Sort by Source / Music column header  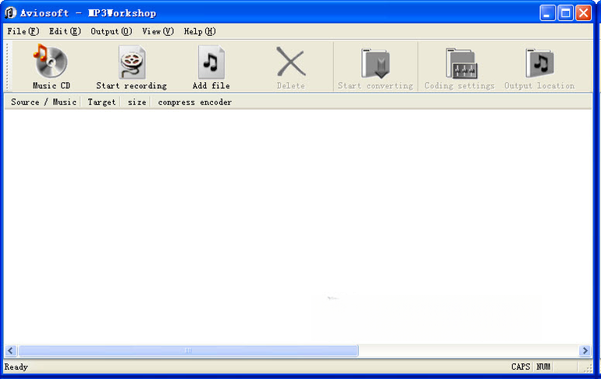pyautogui.click(x=43, y=102)
